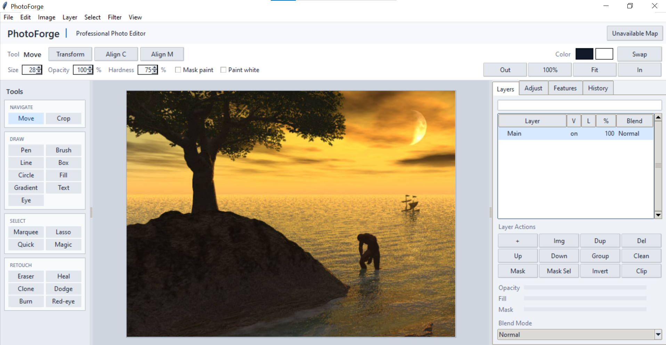The image size is (666, 345).
Task: Switch to the History tab
Action: point(598,88)
